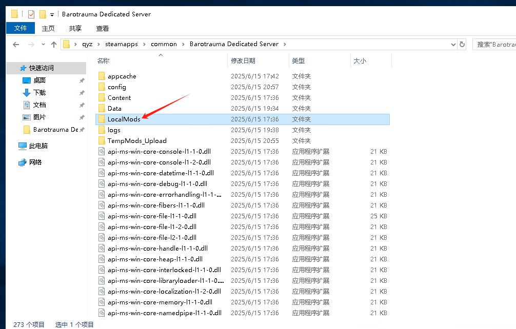Open 下载 in quick access
This screenshot has width=516, height=329.
[39, 93]
